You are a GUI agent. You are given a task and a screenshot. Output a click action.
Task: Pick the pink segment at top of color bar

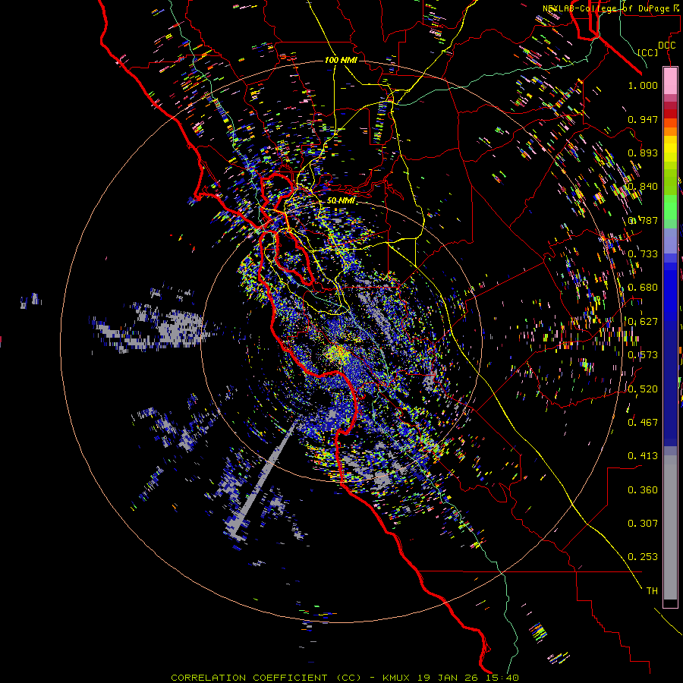point(670,80)
